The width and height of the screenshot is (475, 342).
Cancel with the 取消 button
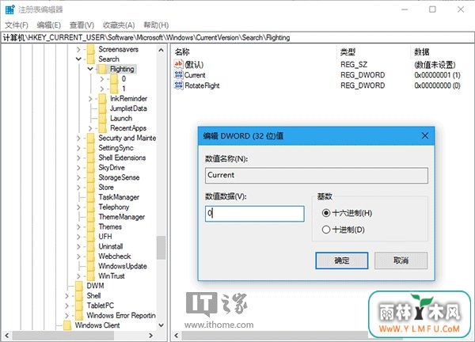click(401, 260)
